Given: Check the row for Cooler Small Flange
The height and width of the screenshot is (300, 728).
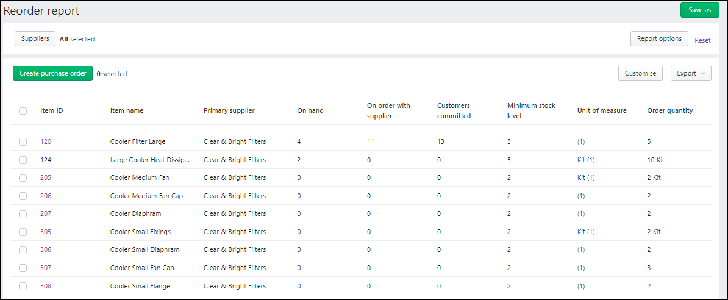Looking at the screenshot, I should point(23,286).
